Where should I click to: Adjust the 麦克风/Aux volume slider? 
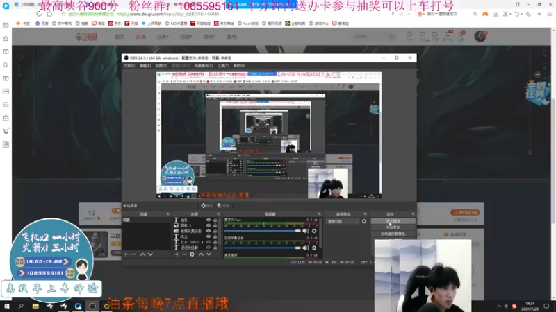(263, 231)
